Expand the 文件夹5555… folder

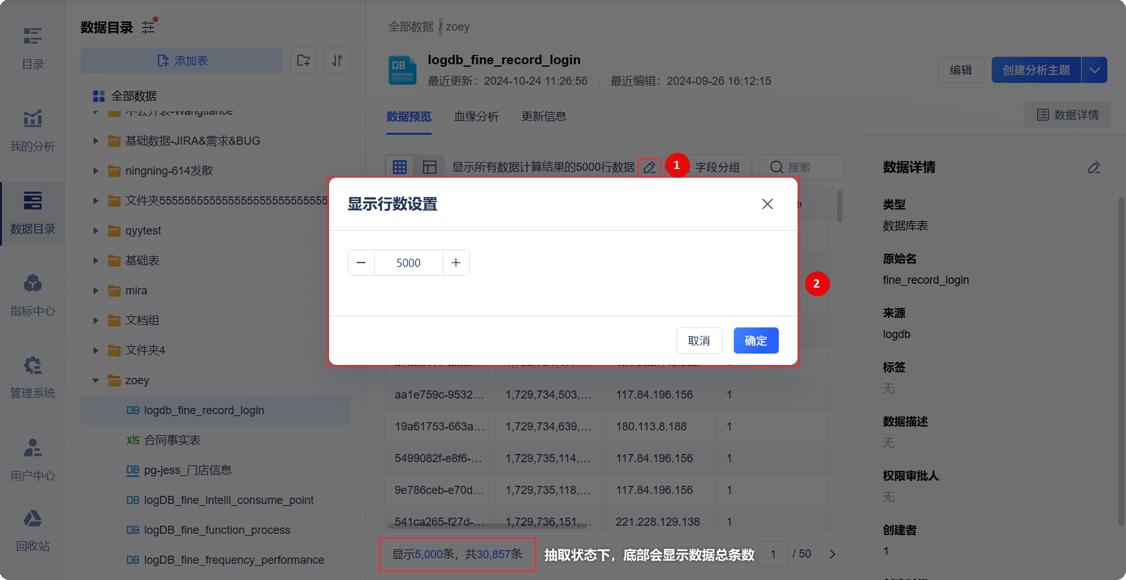coord(96,201)
